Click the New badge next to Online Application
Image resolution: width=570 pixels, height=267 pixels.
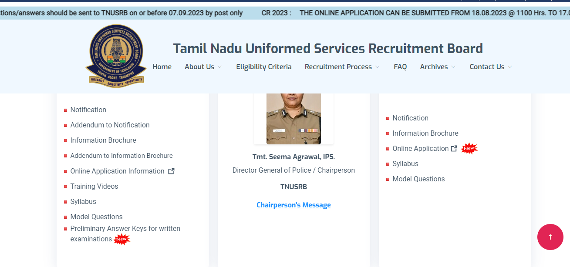click(x=469, y=148)
